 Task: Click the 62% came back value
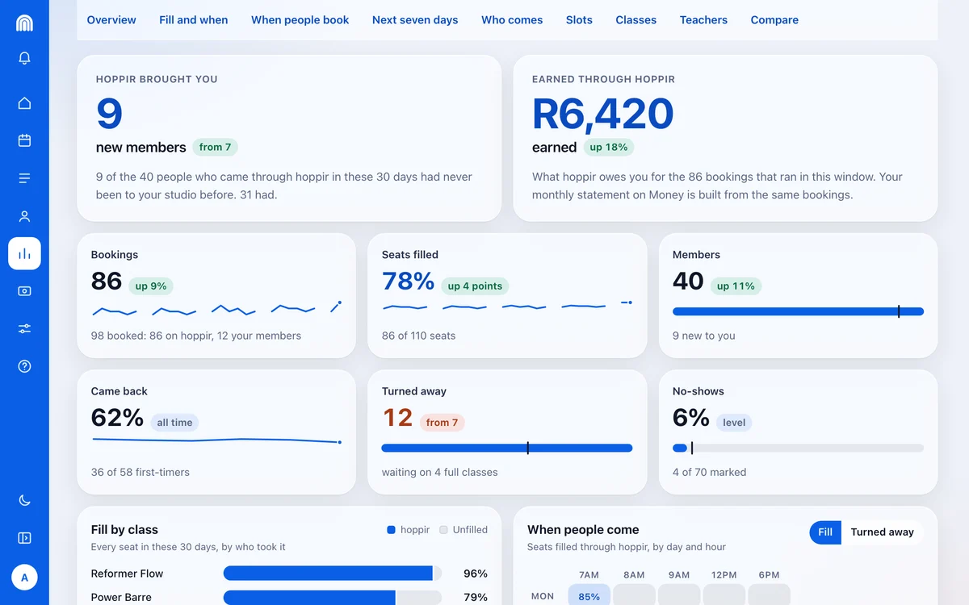117,417
